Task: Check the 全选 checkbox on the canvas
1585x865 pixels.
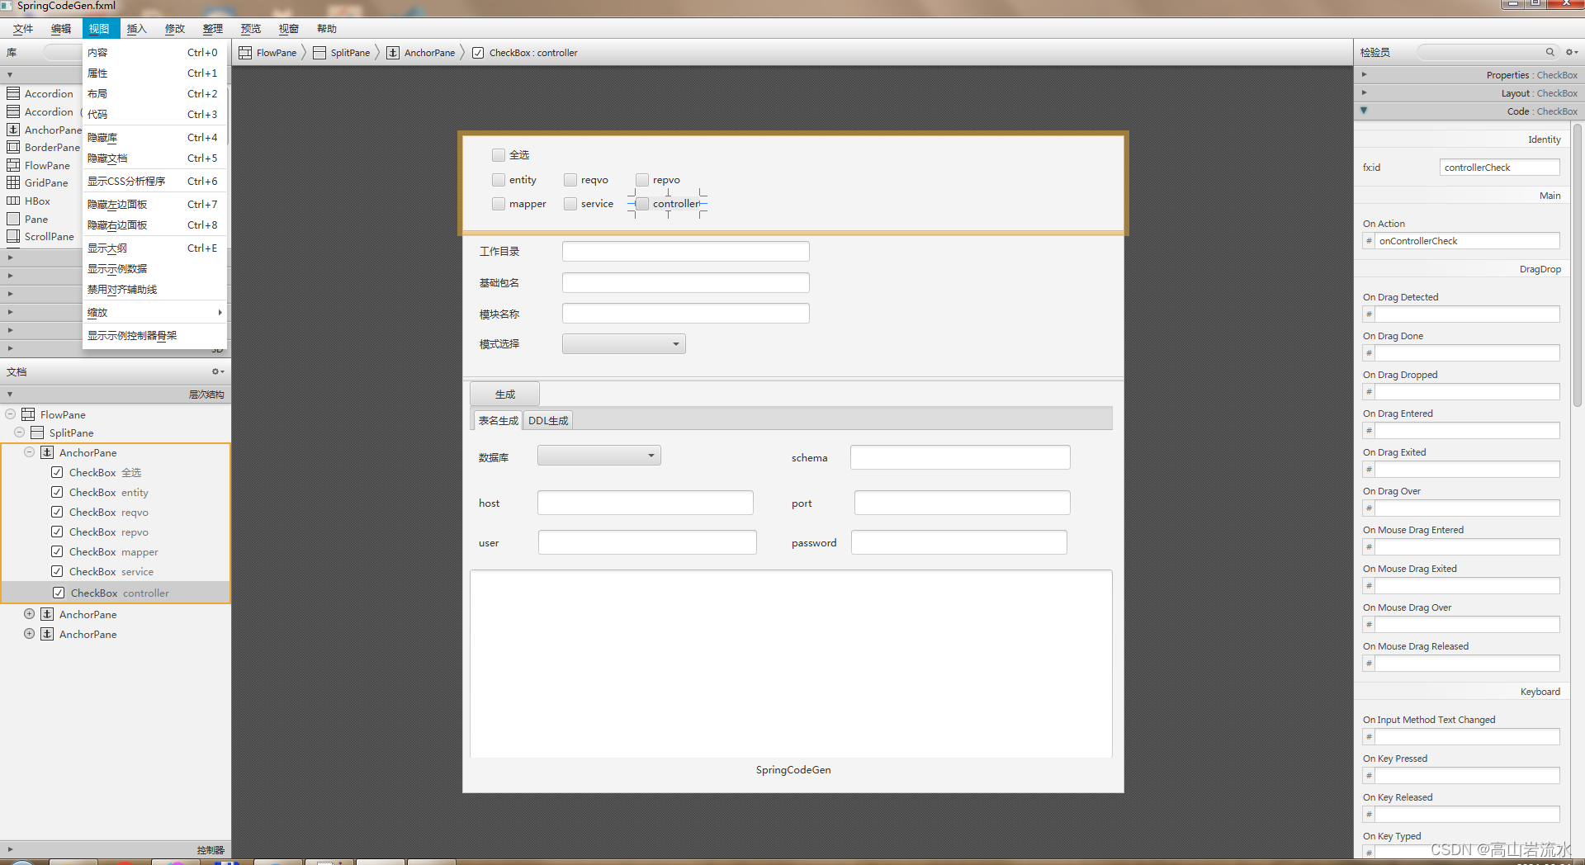Action: [499, 154]
